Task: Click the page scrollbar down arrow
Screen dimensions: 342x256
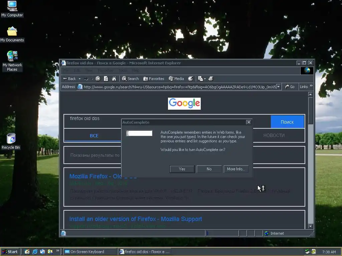Action: click(311, 226)
